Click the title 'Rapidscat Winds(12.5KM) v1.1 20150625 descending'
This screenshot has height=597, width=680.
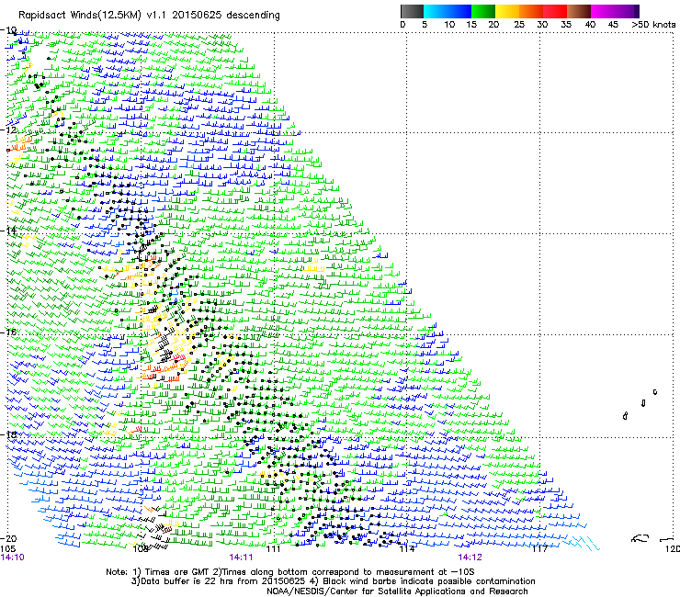tap(149, 16)
